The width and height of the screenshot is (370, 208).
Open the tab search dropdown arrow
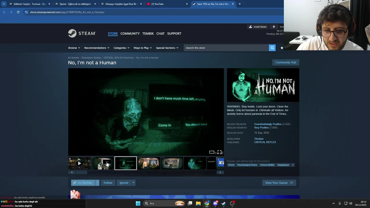[4, 4]
